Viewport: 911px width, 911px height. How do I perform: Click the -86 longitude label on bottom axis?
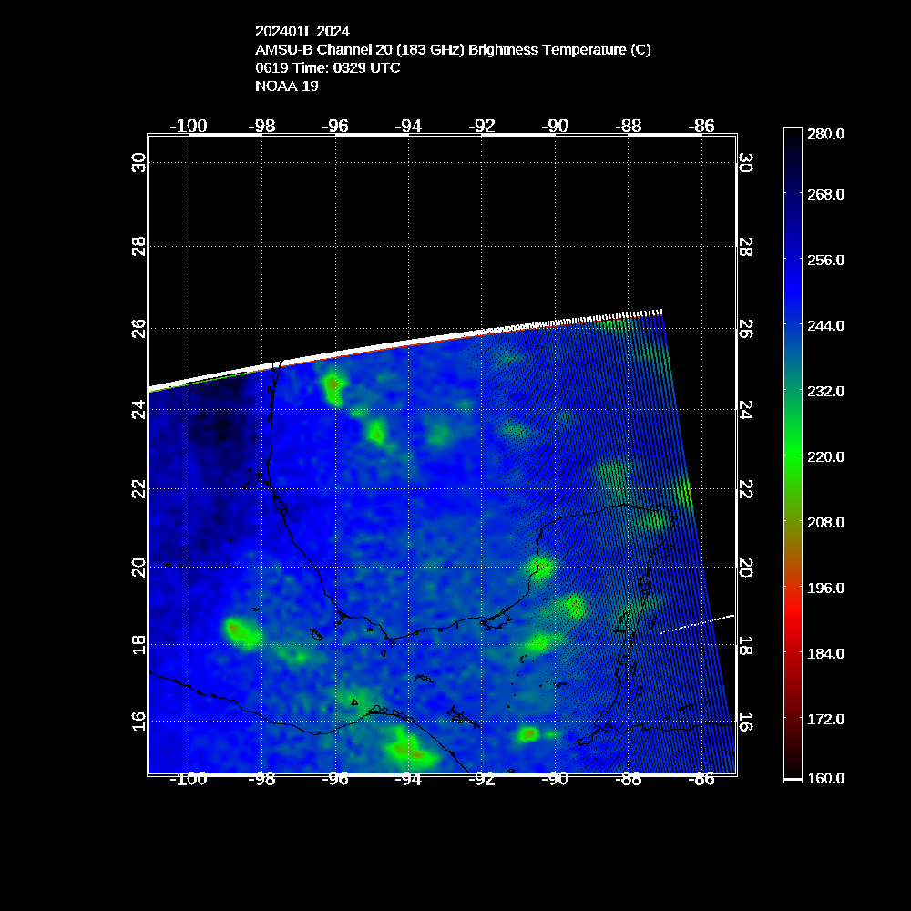701,779
